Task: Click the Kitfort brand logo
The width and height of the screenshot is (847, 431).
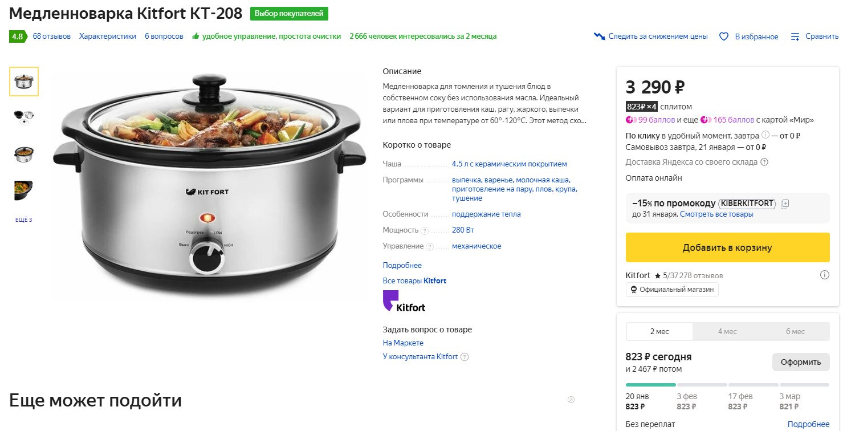Action: pyautogui.click(x=404, y=301)
